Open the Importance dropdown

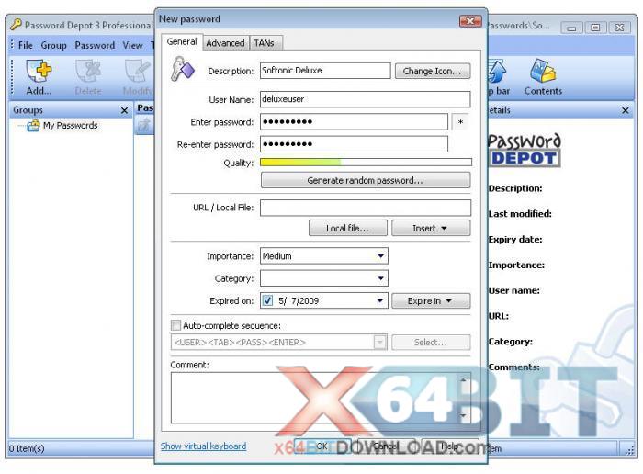pos(380,256)
